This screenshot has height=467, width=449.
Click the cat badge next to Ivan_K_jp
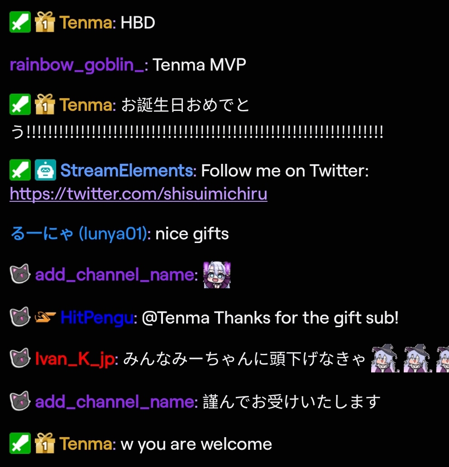[20, 358]
